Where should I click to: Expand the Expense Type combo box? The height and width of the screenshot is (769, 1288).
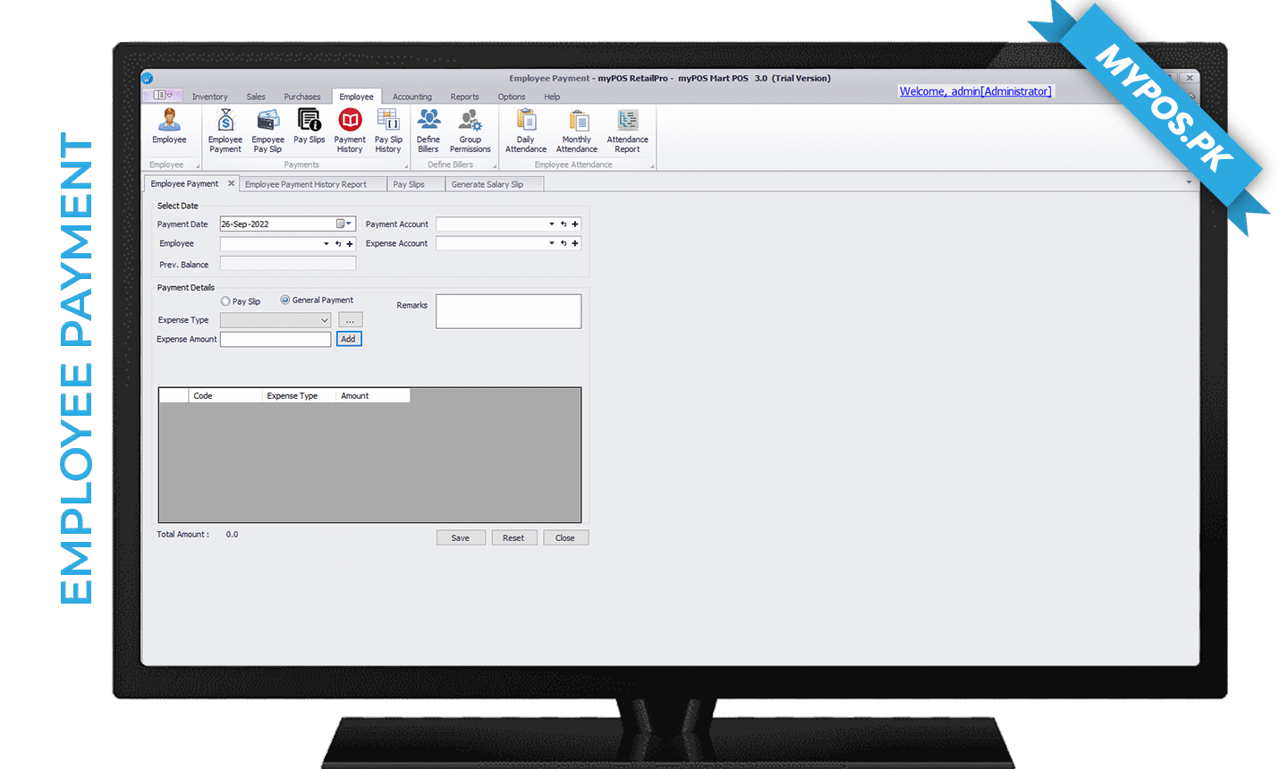tap(324, 320)
